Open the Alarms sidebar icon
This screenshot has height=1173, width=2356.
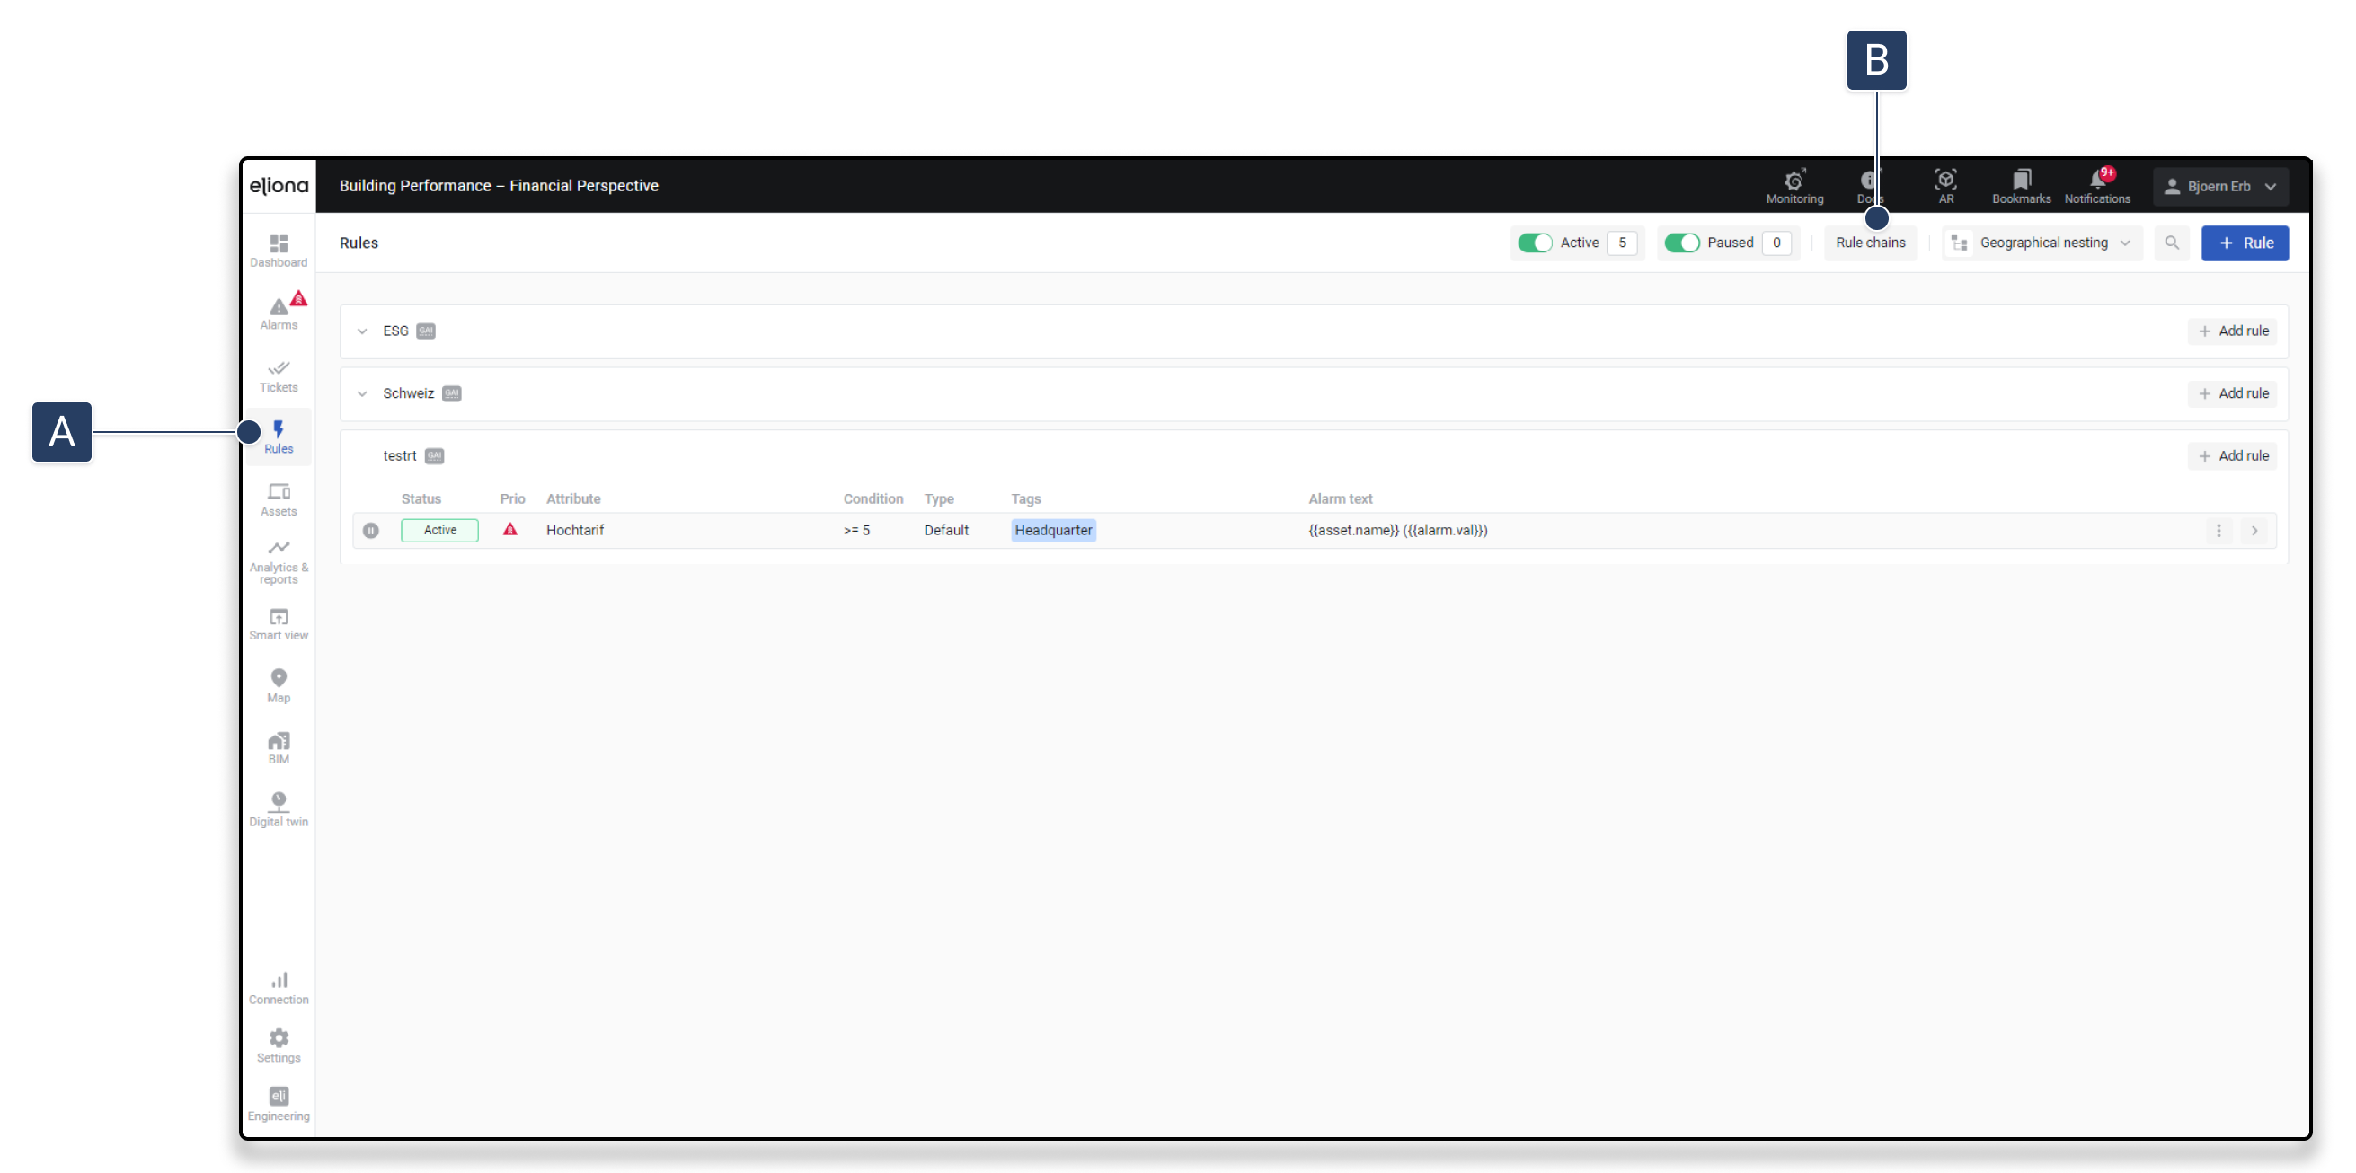(278, 313)
